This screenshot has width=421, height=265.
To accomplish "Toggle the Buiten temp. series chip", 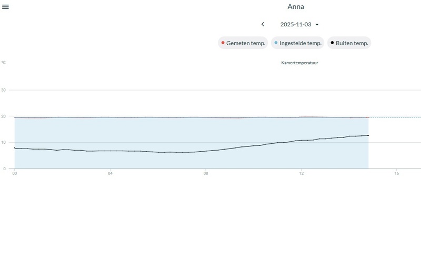I will tap(349, 43).
